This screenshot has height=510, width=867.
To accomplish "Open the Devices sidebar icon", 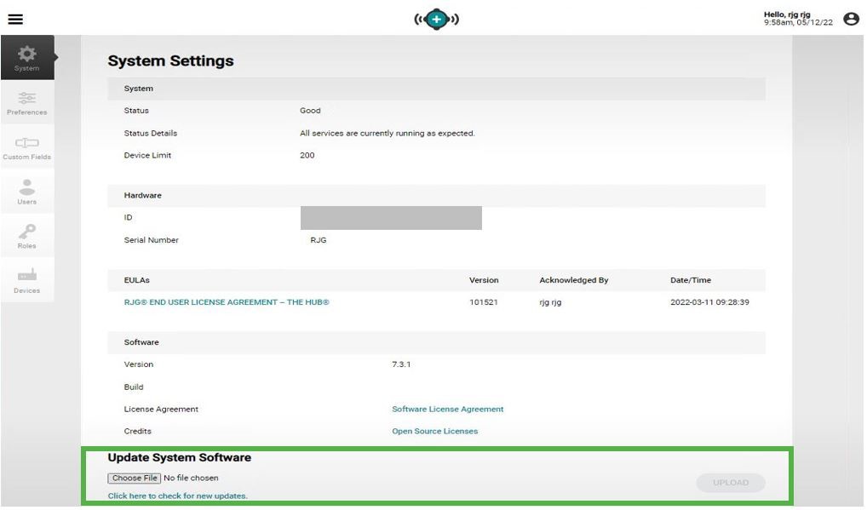I will point(26,278).
